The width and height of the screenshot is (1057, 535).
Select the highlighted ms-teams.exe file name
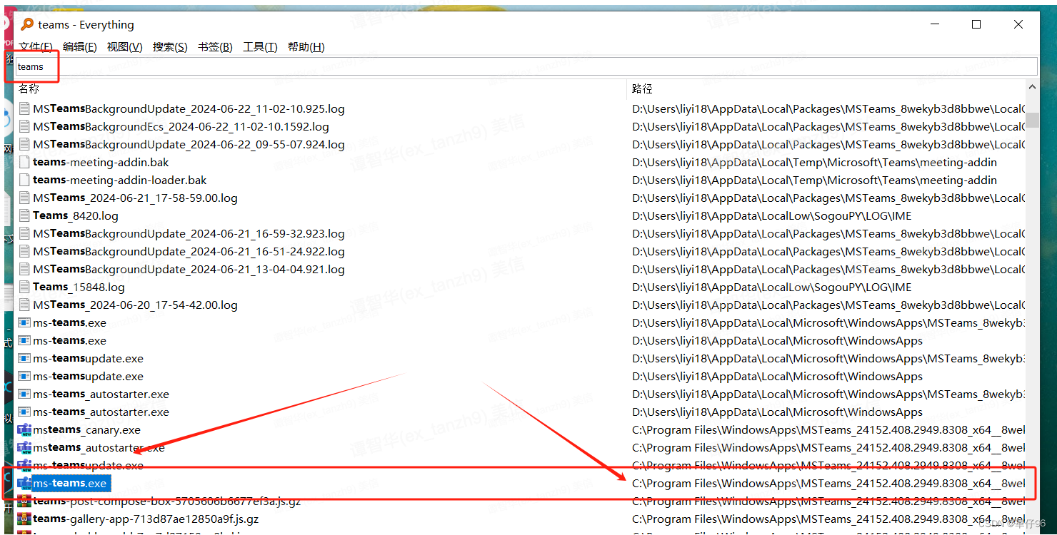click(70, 484)
